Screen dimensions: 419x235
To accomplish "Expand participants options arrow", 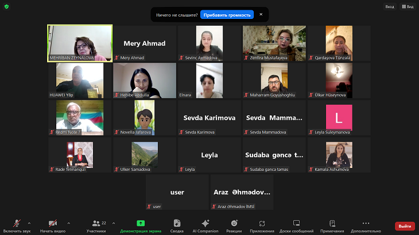I will tap(114, 223).
